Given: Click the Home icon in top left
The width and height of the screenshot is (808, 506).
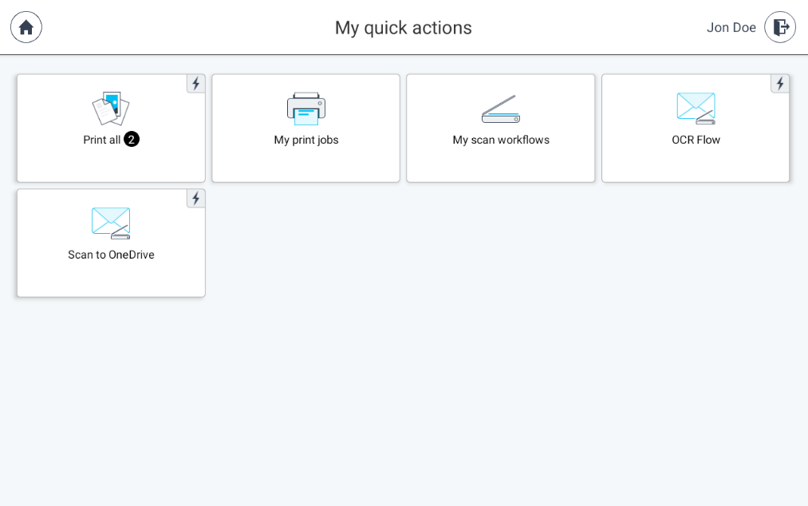Looking at the screenshot, I should click(x=26, y=27).
